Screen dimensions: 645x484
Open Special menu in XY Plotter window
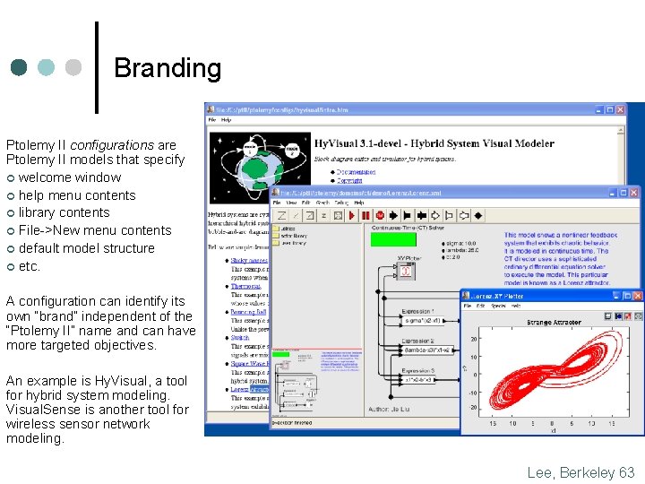(x=498, y=306)
